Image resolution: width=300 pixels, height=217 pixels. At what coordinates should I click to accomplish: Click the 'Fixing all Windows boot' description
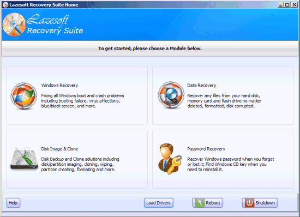click(x=82, y=101)
